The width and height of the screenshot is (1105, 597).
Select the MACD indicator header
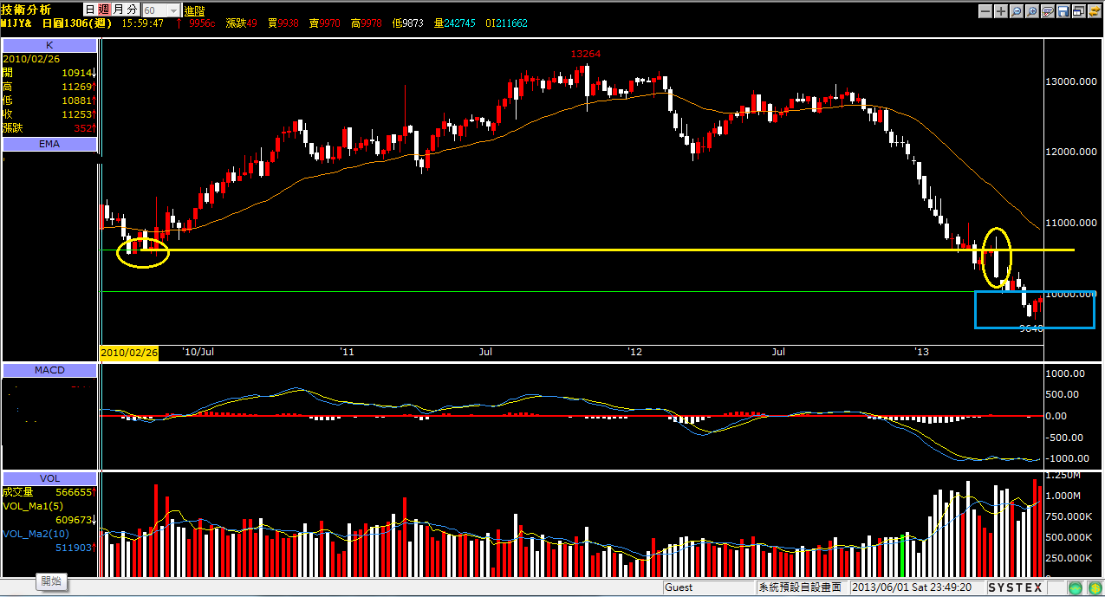point(49,371)
